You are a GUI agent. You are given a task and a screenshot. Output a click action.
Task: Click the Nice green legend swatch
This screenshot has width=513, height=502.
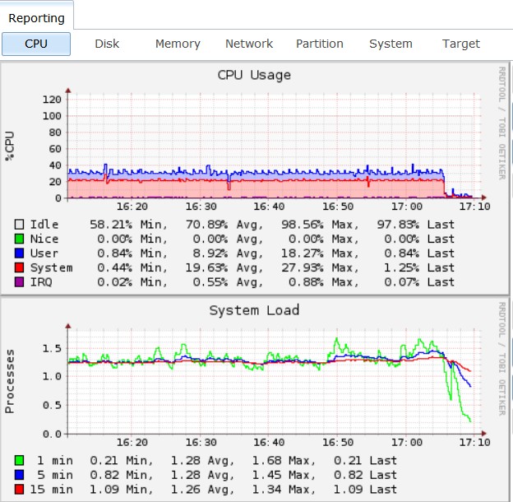coord(19,239)
